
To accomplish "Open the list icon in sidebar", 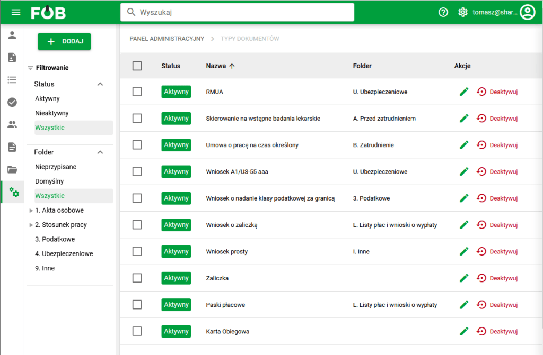I will 12,80.
